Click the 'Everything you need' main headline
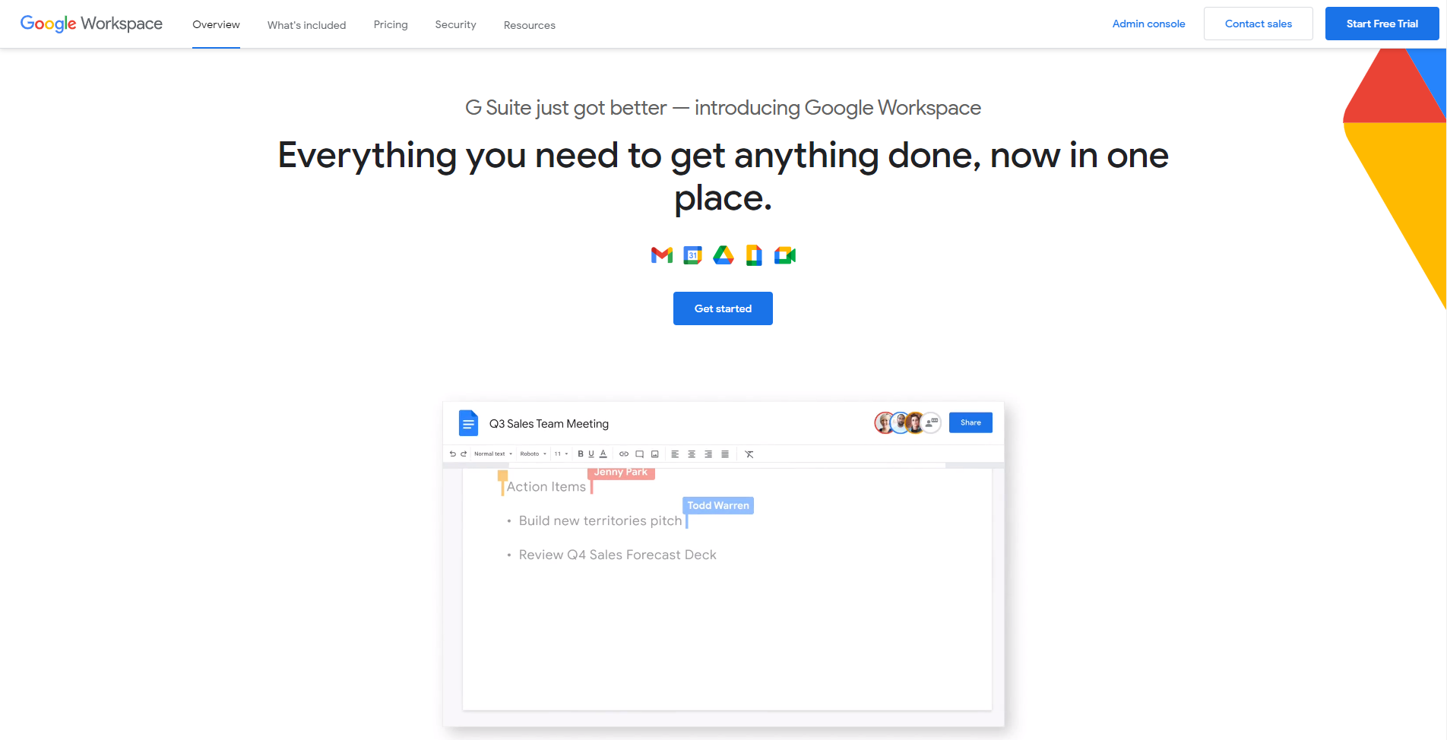Image resolution: width=1447 pixels, height=740 pixels. tap(723, 176)
